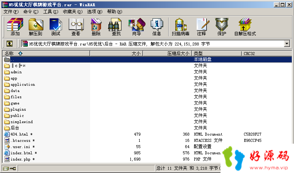Select the 'simplewind' folder name
The height and width of the screenshot is (173, 294).
(x=22, y=122)
